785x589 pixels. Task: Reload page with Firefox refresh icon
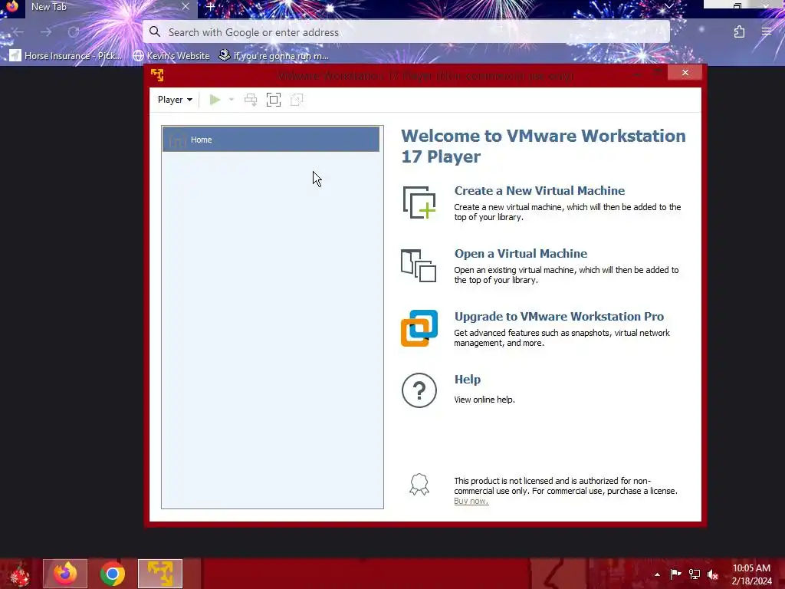click(74, 32)
